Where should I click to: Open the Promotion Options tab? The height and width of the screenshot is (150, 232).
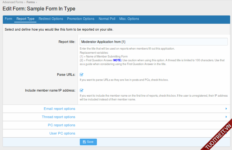coord(81,19)
